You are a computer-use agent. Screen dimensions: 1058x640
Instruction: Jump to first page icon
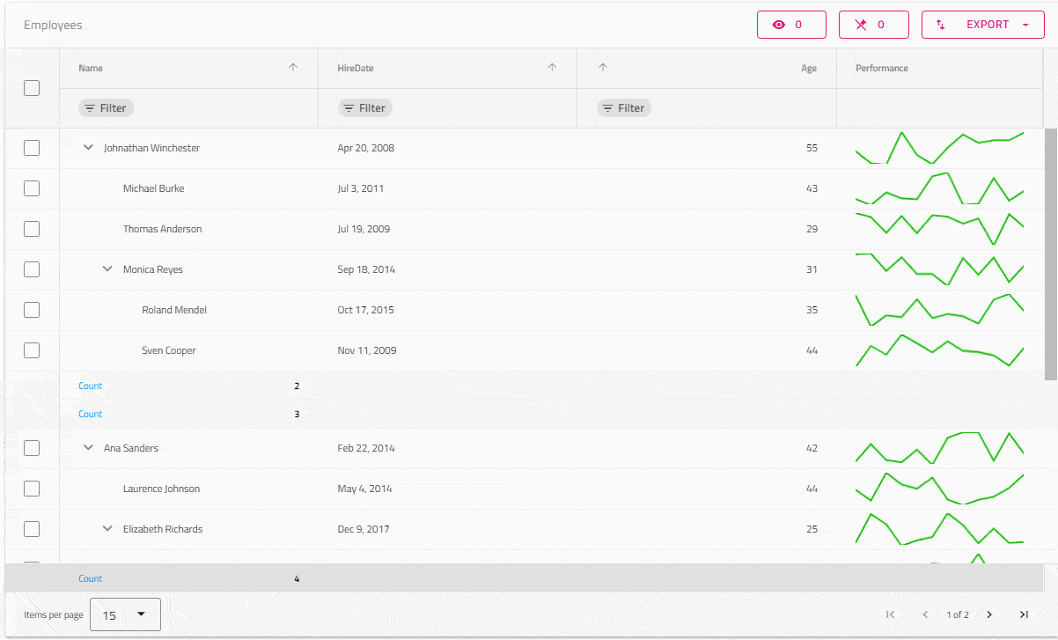point(891,614)
